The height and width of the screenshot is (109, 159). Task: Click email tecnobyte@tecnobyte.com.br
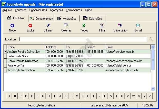(x=124, y=61)
